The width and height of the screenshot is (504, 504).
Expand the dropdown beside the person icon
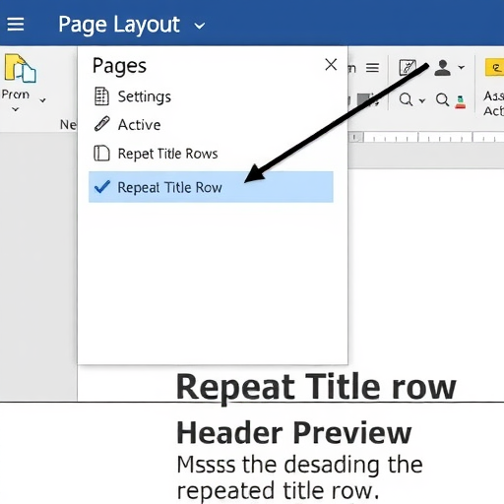coord(462,67)
